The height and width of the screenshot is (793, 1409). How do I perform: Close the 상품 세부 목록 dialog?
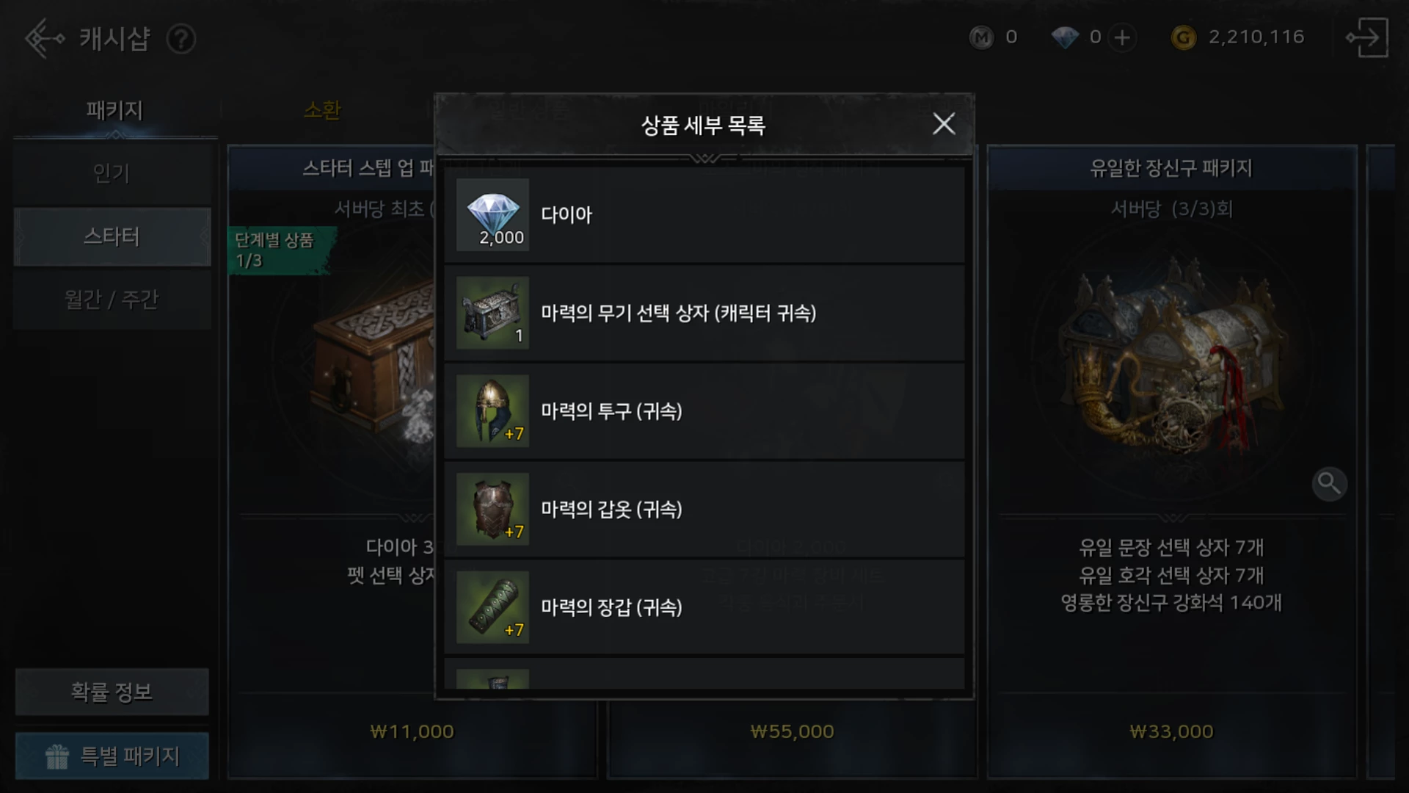[944, 124]
